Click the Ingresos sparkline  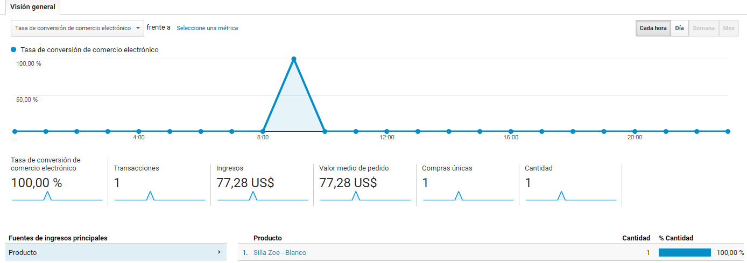[263, 196]
